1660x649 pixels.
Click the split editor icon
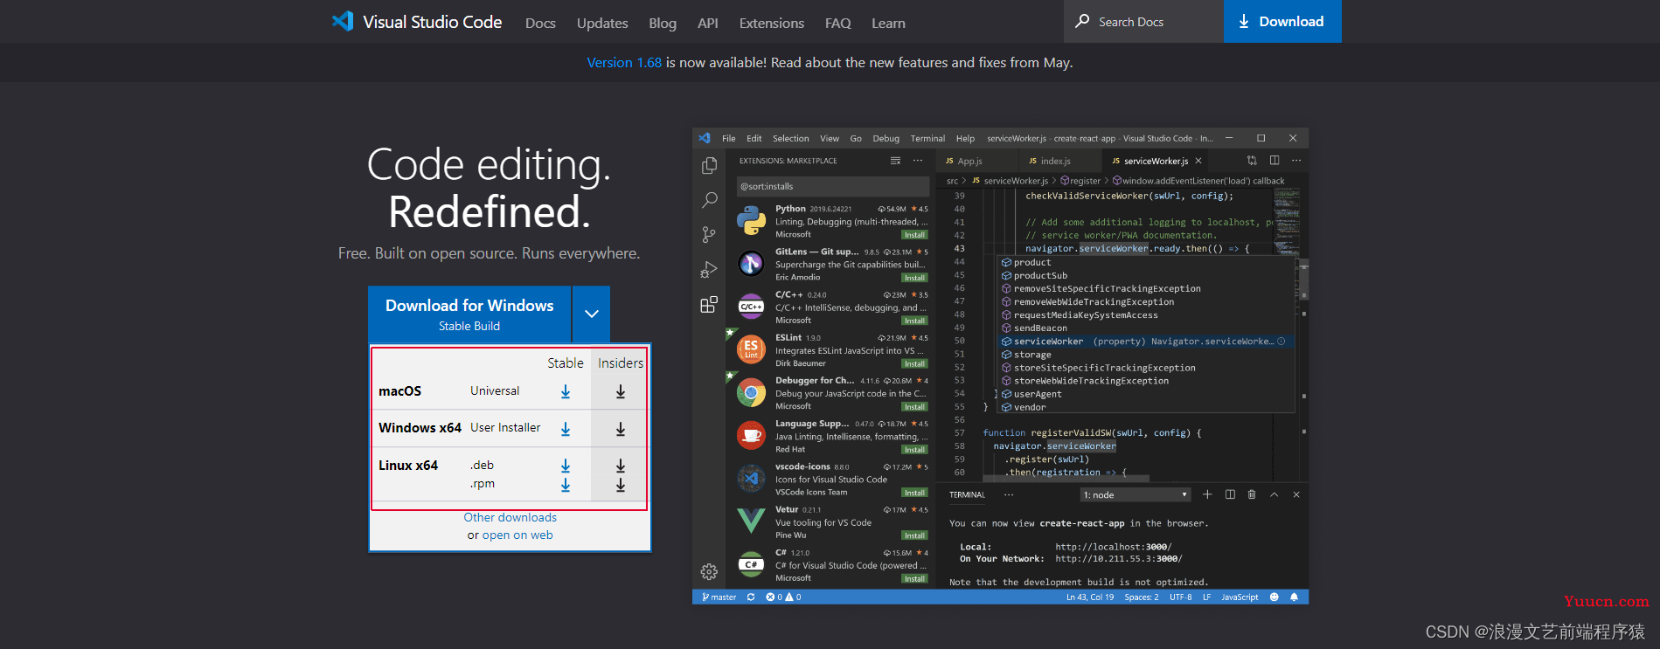(1275, 161)
